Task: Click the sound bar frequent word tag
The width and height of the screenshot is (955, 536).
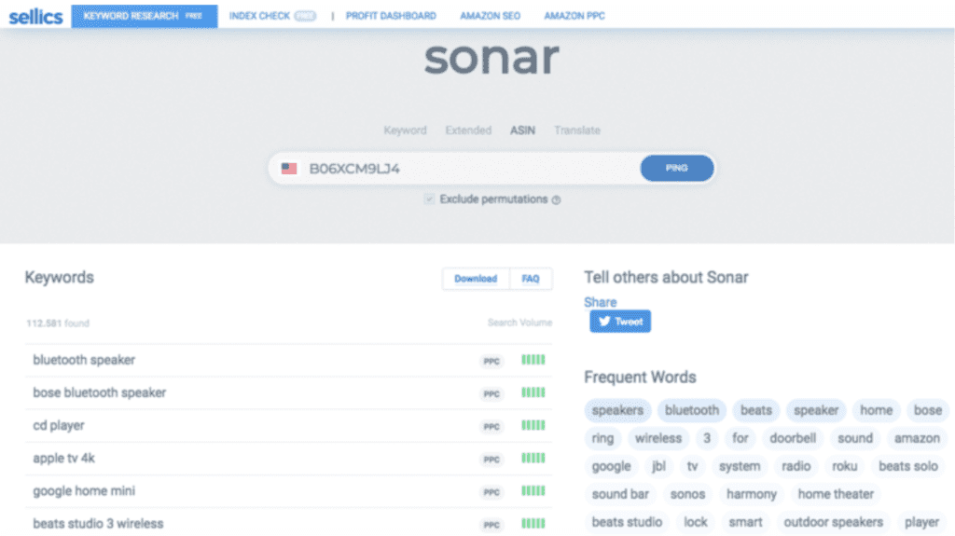Action: coord(620,495)
